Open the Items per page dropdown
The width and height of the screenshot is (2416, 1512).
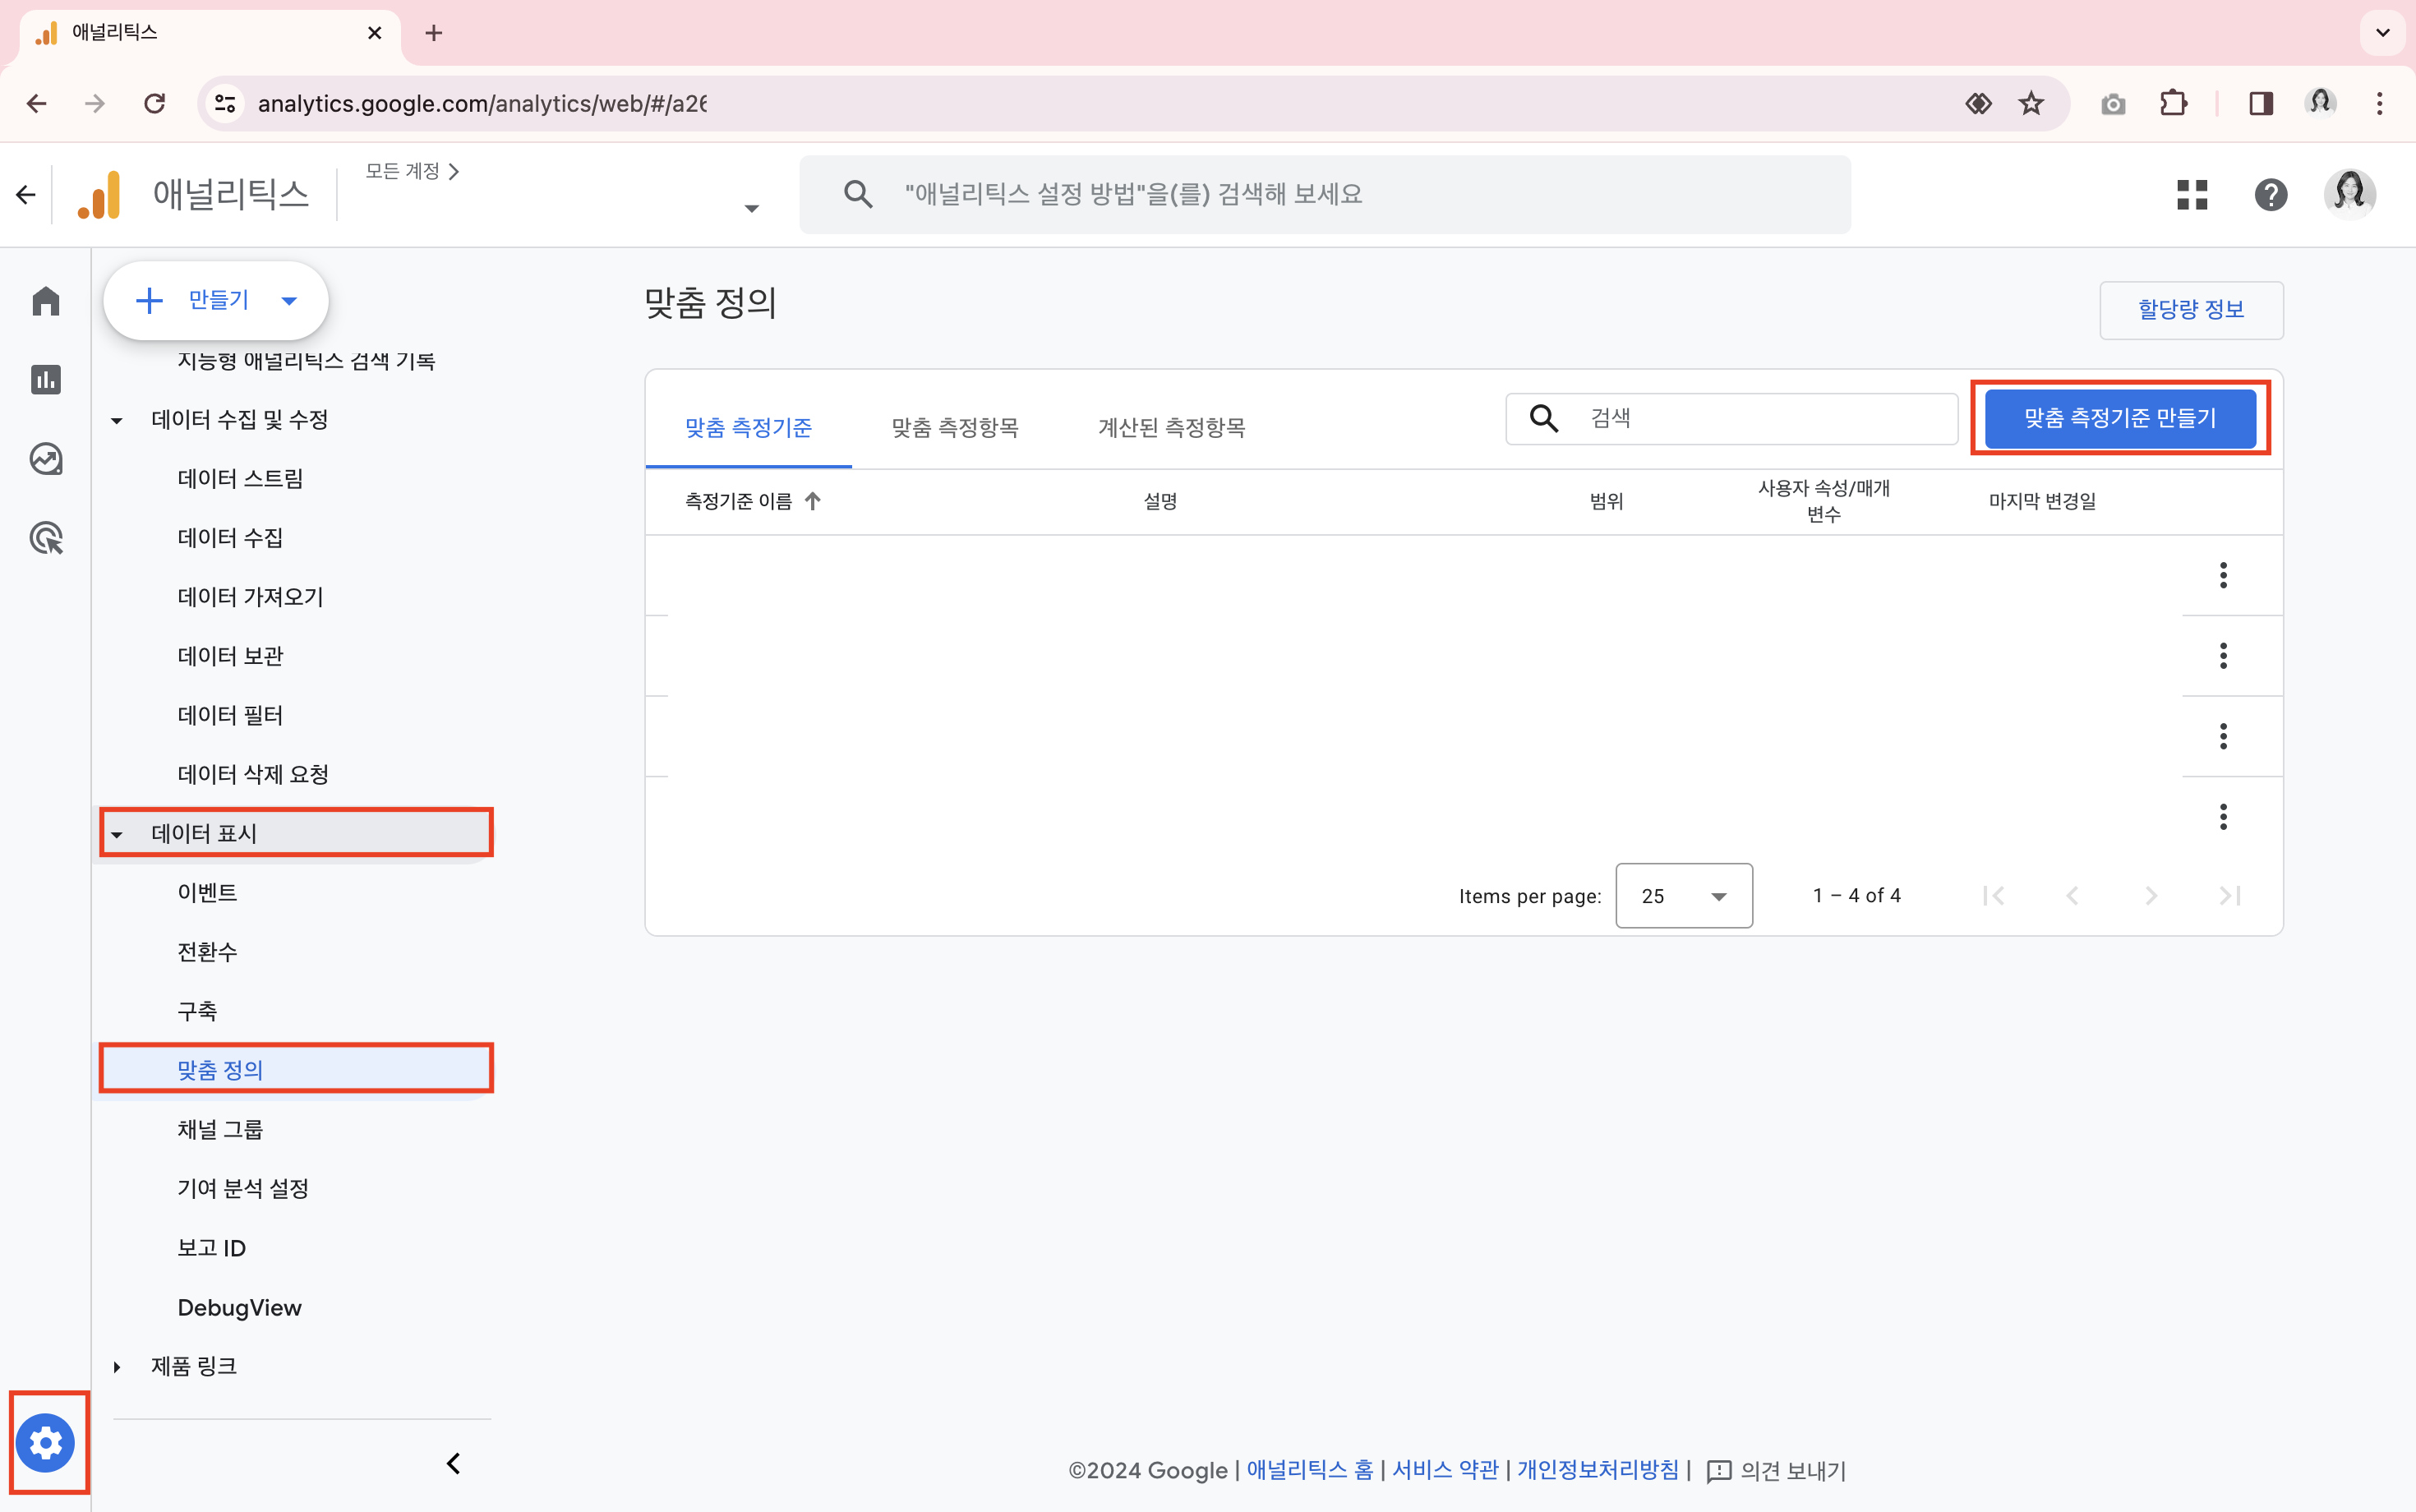(x=1683, y=895)
